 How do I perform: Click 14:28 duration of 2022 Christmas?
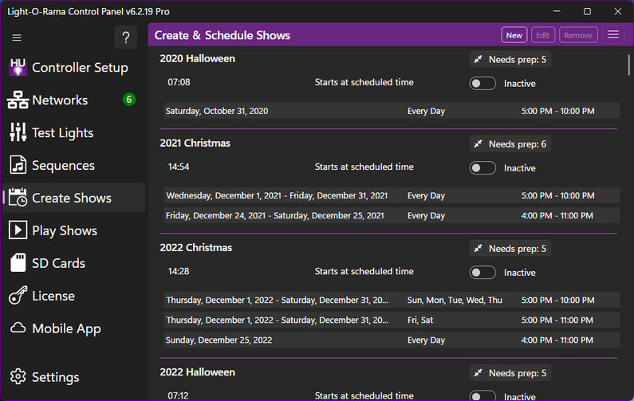[x=179, y=271]
